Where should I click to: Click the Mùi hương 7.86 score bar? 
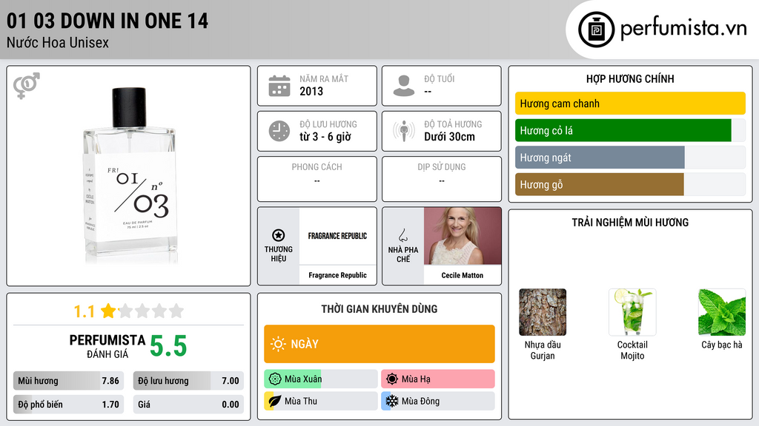(x=69, y=381)
